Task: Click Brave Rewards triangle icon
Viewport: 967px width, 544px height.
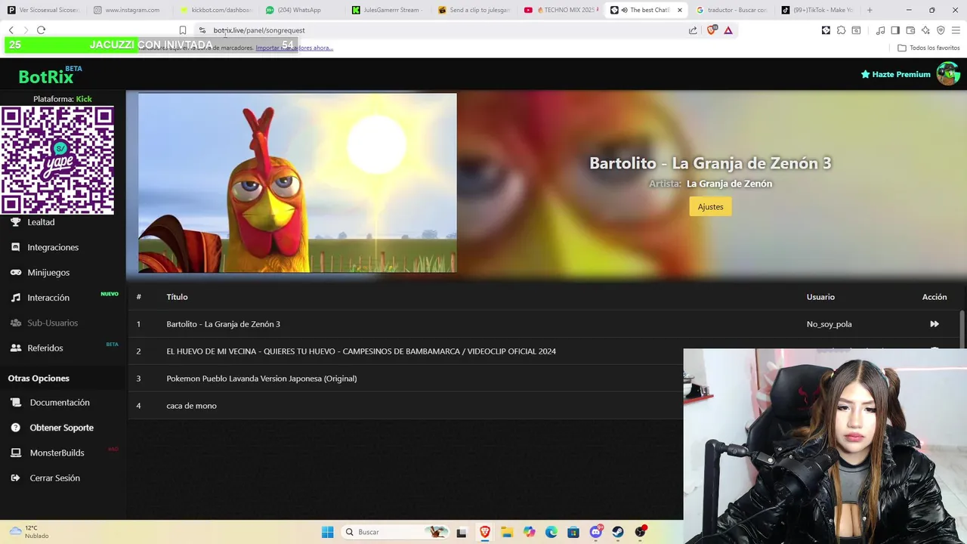Action: pyautogui.click(x=728, y=30)
